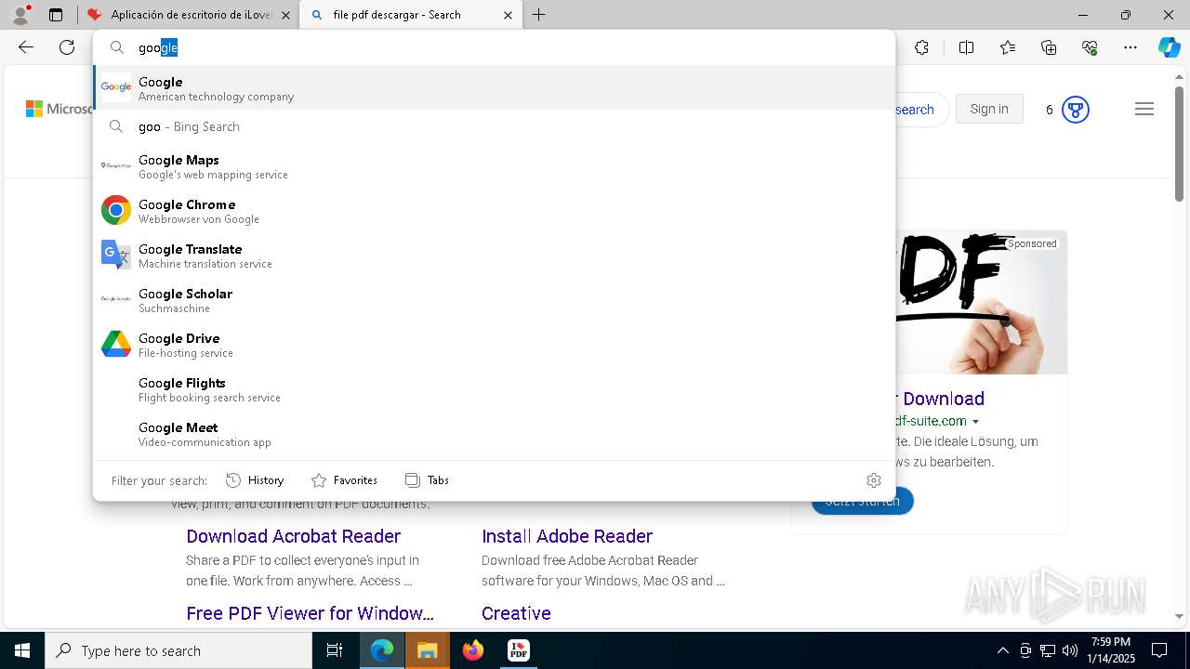Open the Creative link
This screenshot has width=1190, height=669.
point(516,613)
